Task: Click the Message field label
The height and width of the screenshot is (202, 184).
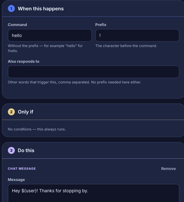Action: tap(16, 180)
